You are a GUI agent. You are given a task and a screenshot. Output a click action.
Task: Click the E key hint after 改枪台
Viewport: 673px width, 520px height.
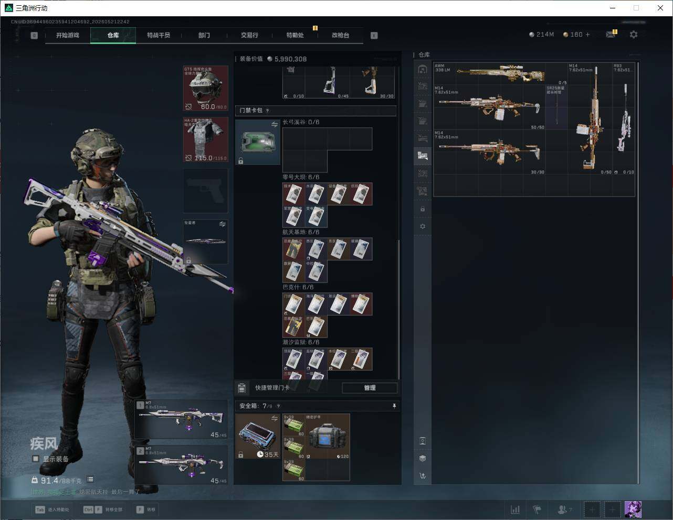pos(374,36)
